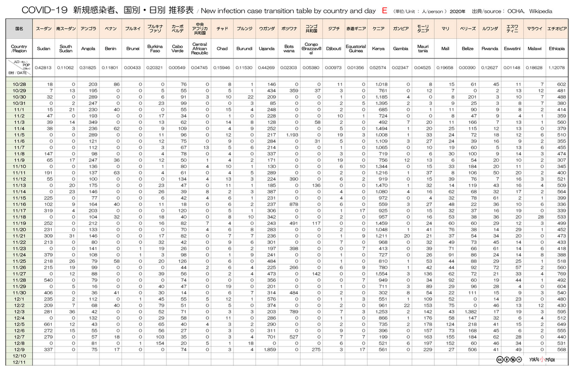The image size is (574, 369).
Task: Click the '11/15' date row label
Action: pyautogui.click(x=19, y=197)
